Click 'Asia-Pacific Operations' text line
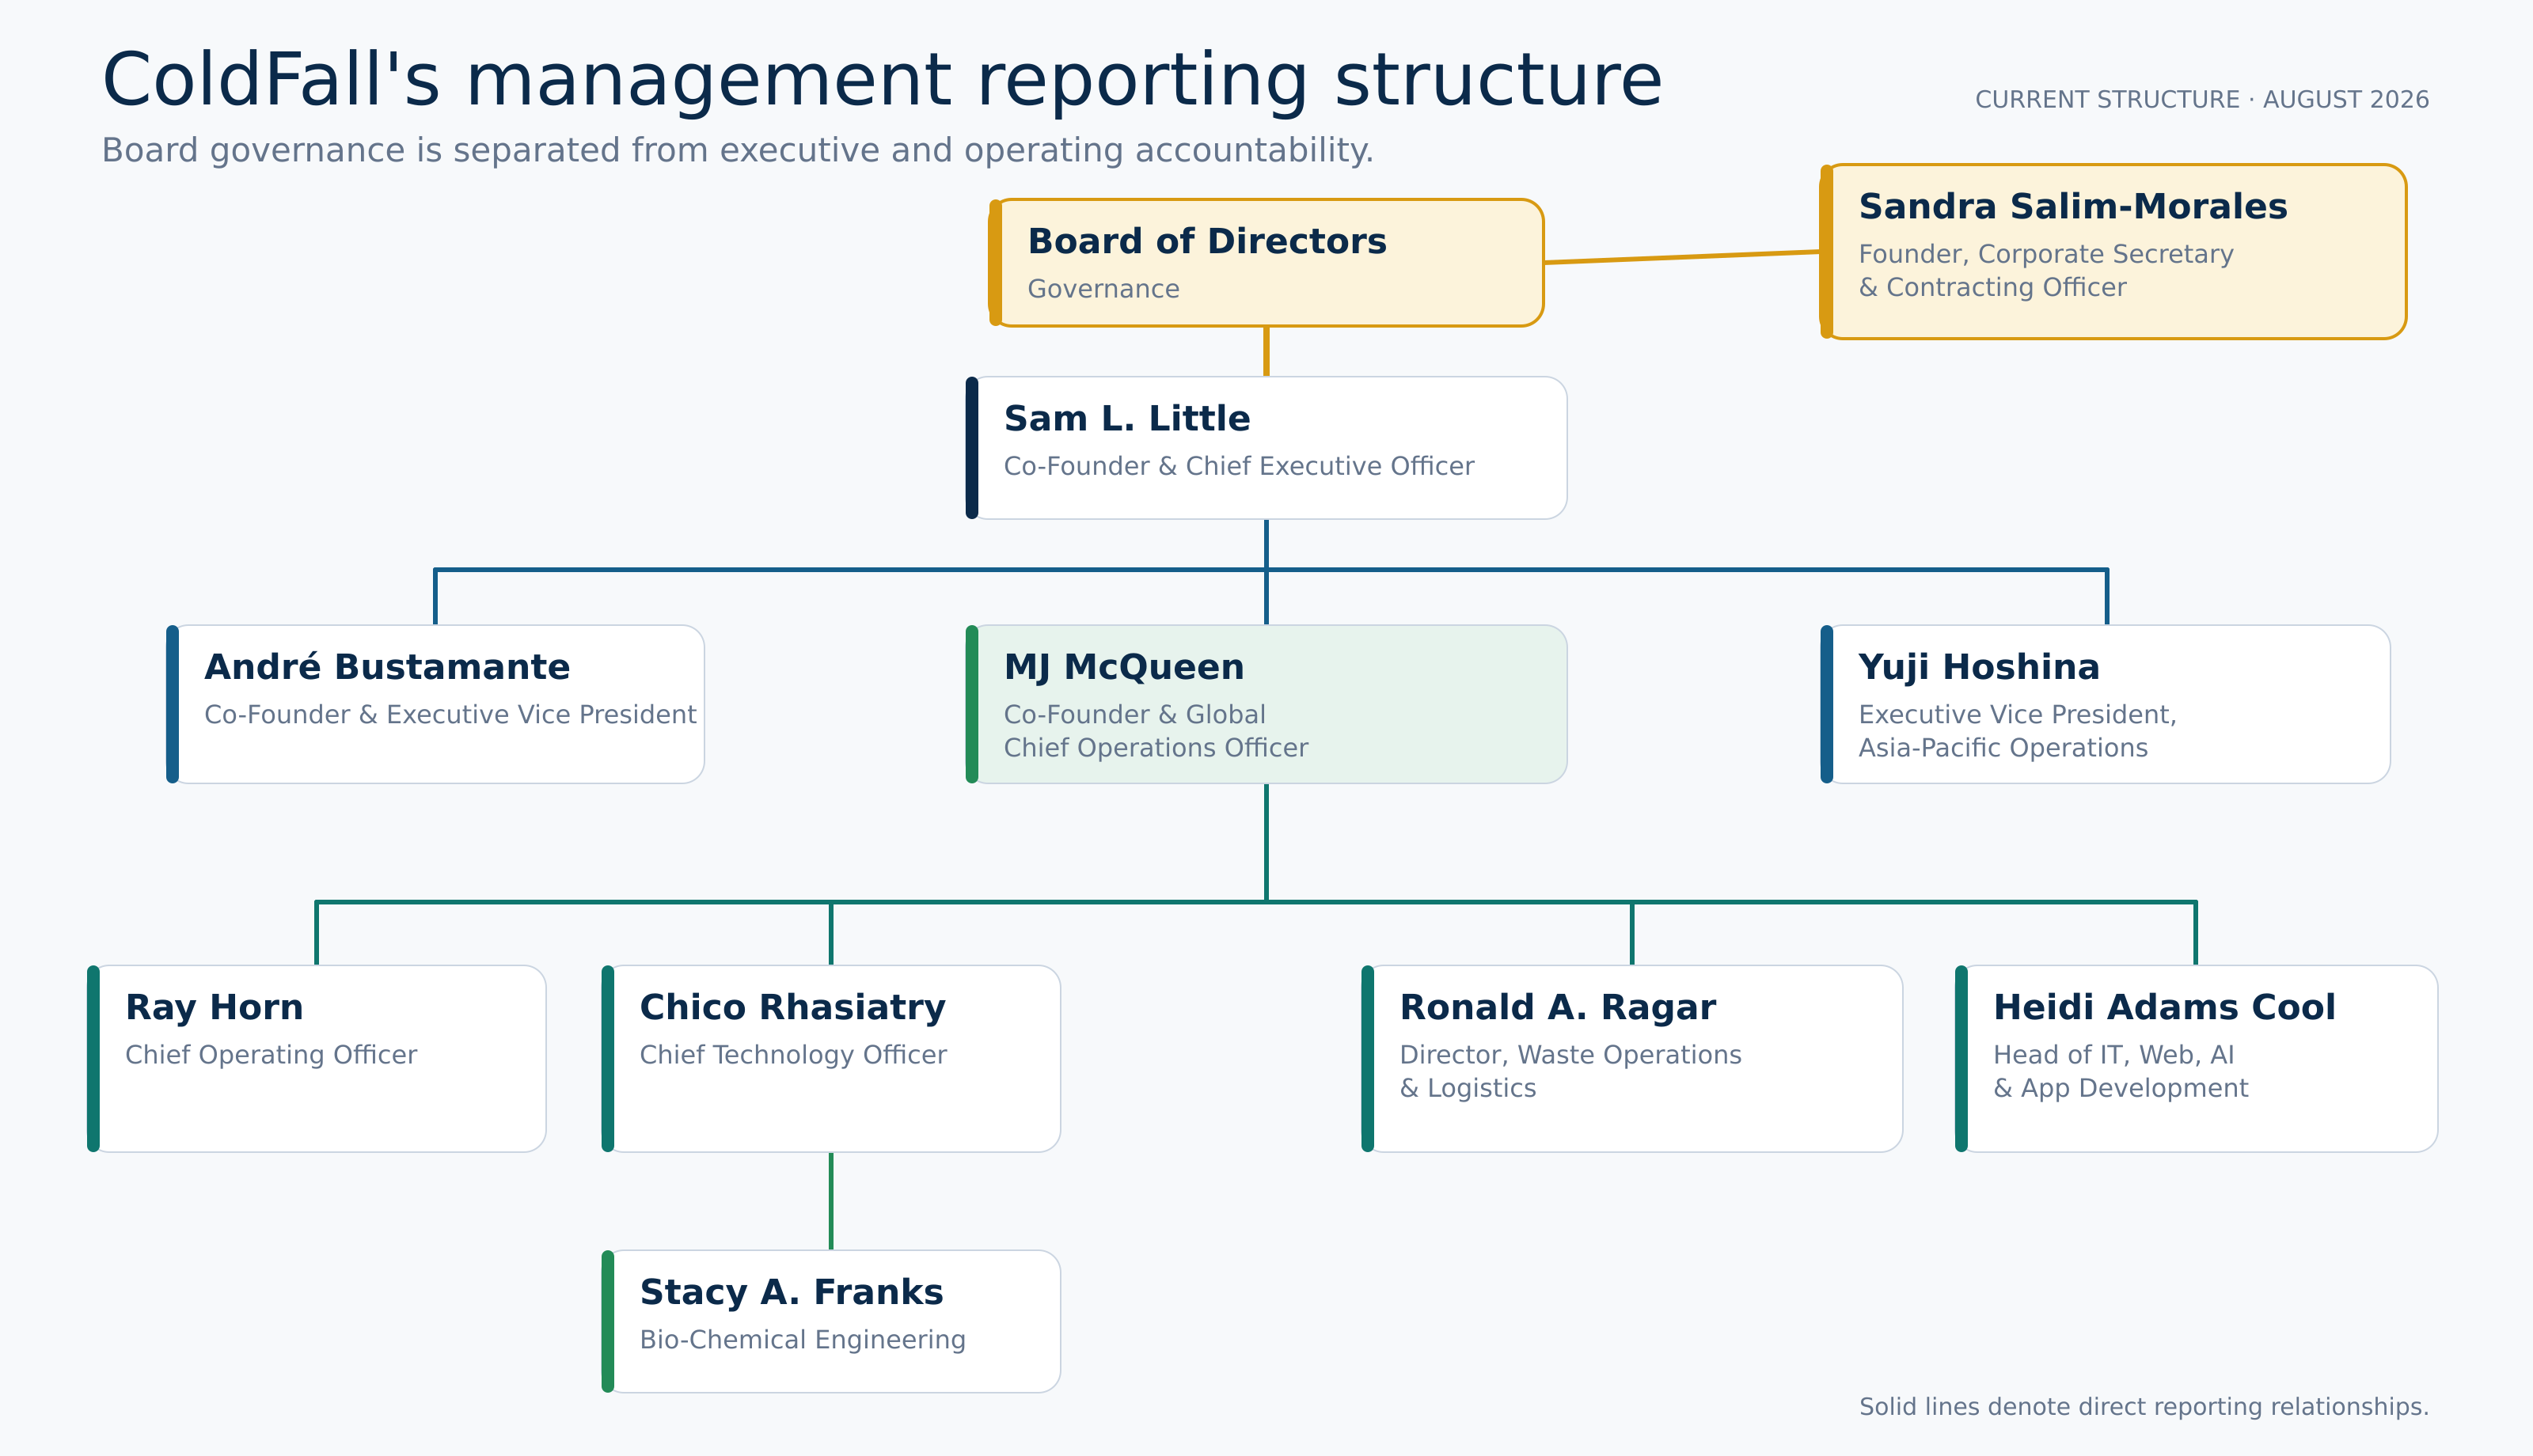 2003,748
